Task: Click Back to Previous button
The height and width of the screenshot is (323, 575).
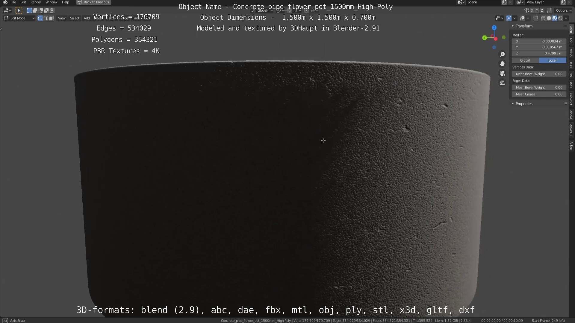Action: (94, 2)
